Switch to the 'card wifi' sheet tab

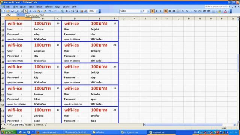coord(18,125)
